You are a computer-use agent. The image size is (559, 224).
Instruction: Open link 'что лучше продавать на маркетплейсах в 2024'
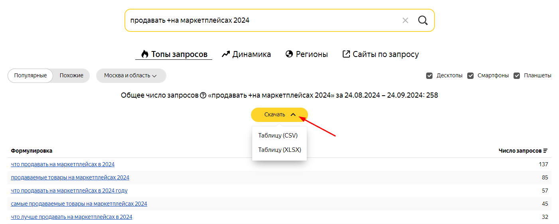click(x=71, y=217)
